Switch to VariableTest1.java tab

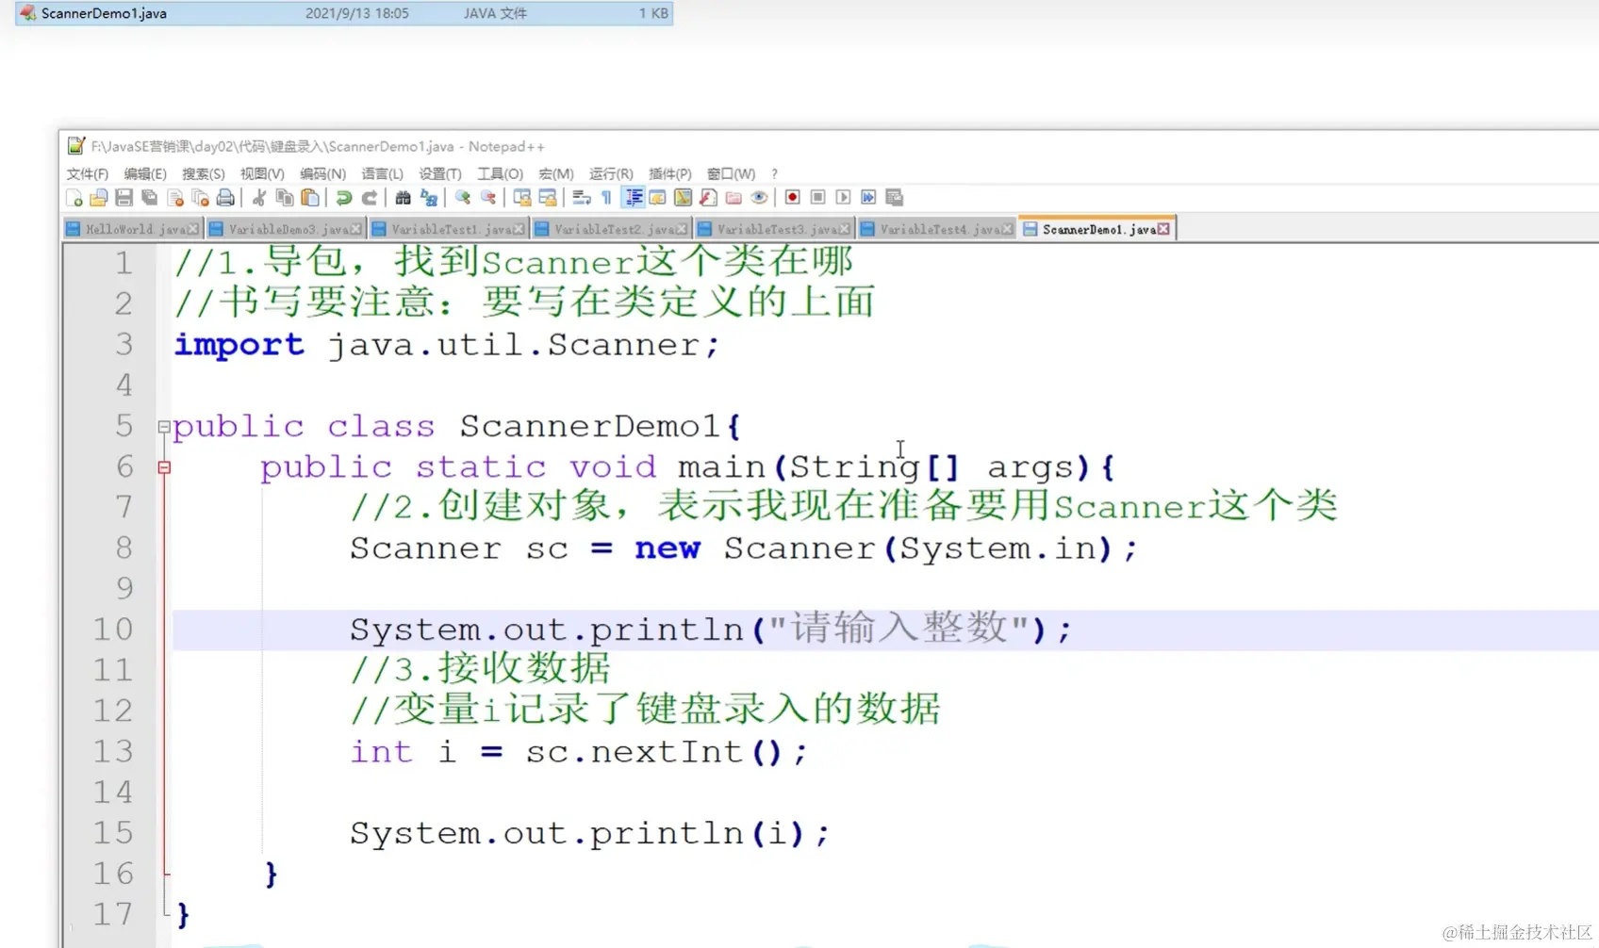click(x=450, y=229)
